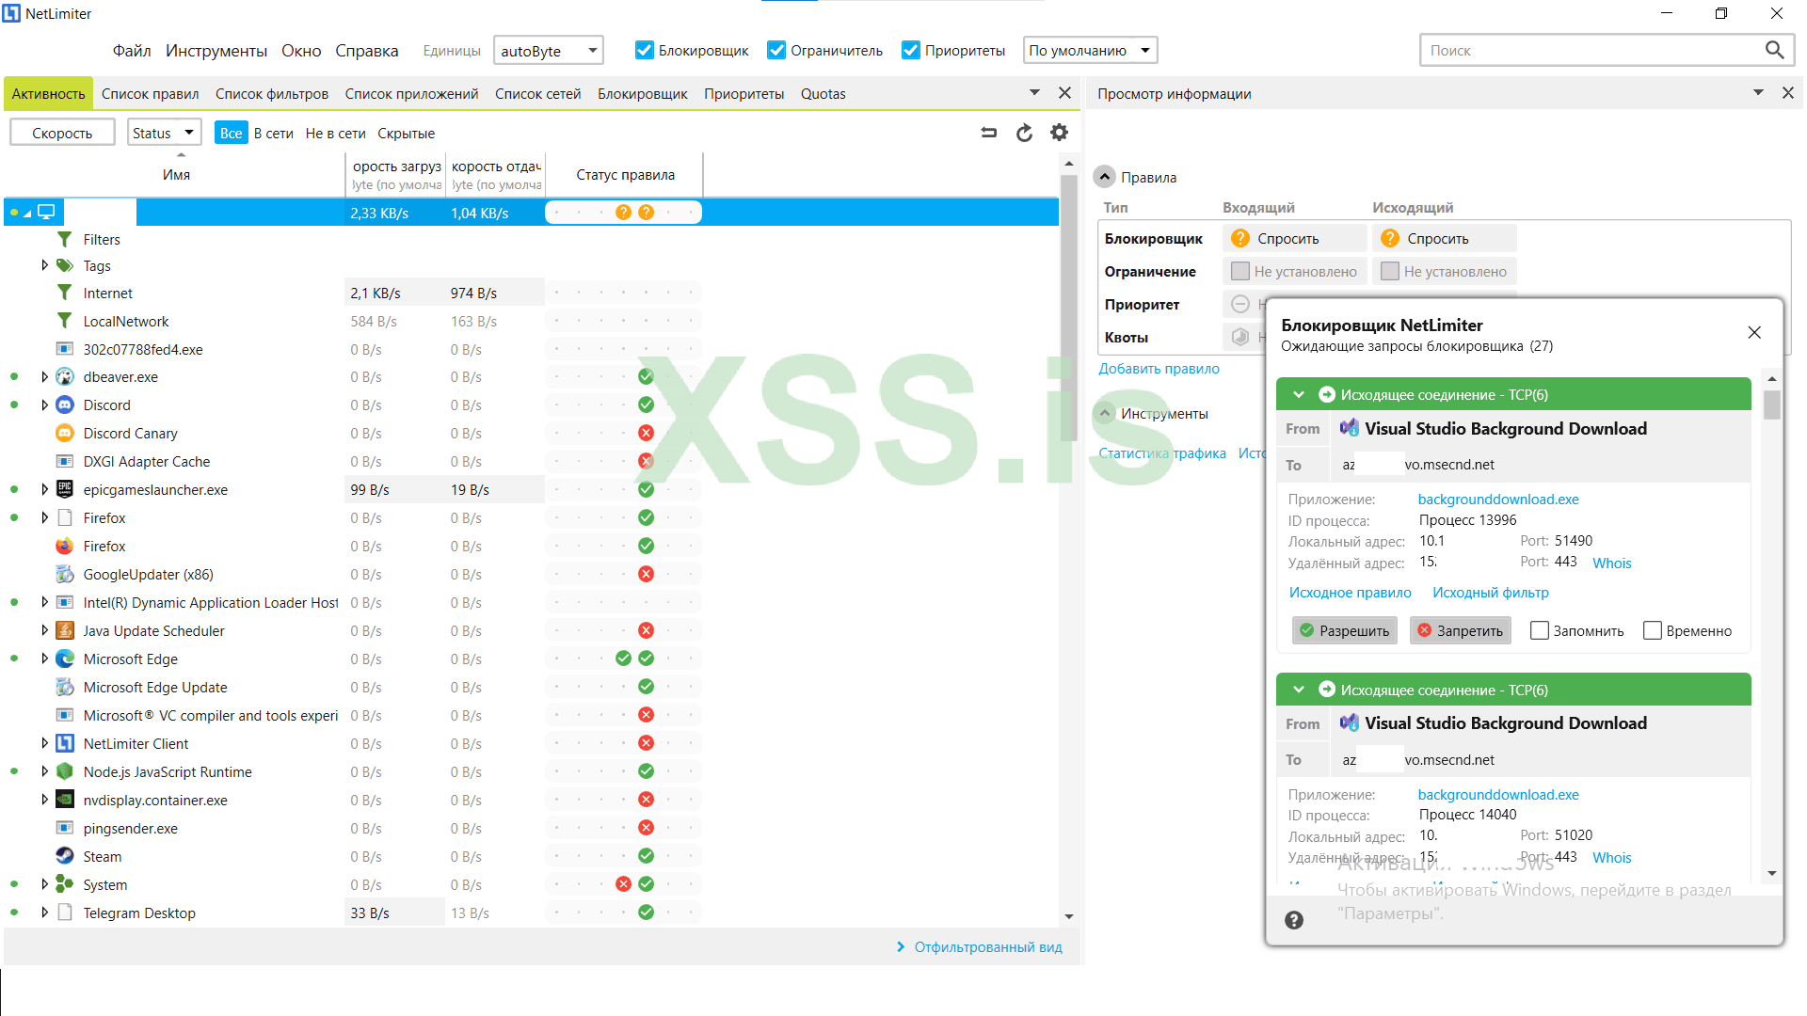Viewport: 1807px width, 1016px height.
Task: Switch to the Список правил tab
Action: click(x=150, y=94)
